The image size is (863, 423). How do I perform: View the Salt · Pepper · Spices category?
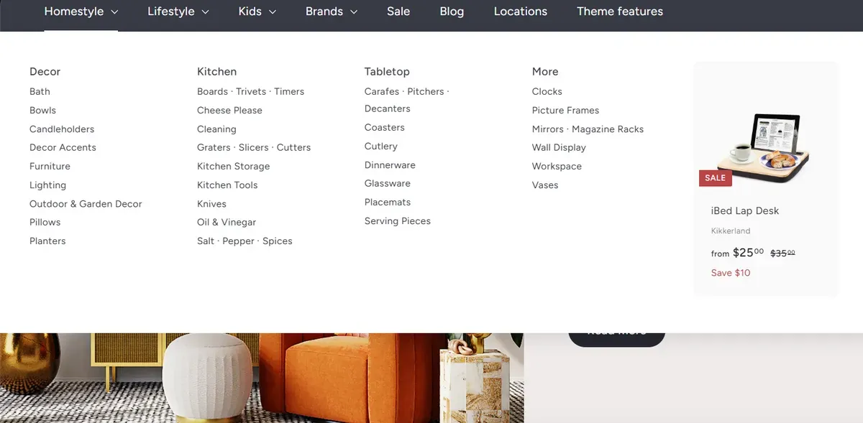(x=245, y=241)
